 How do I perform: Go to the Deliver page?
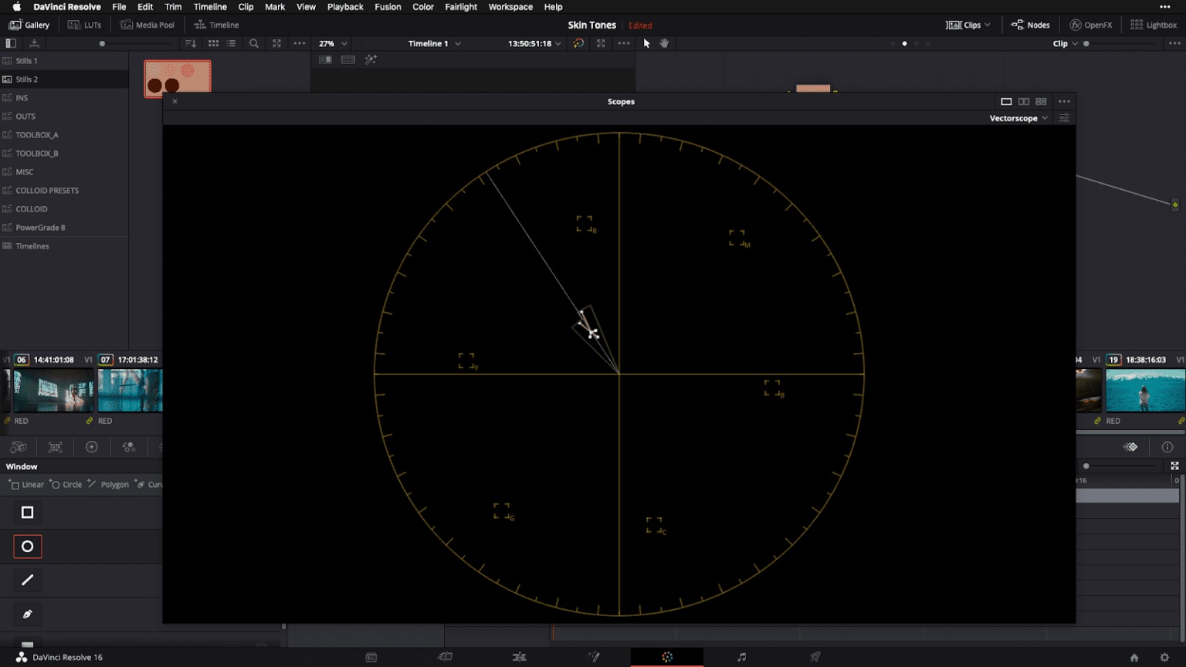[x=815, y=657]
